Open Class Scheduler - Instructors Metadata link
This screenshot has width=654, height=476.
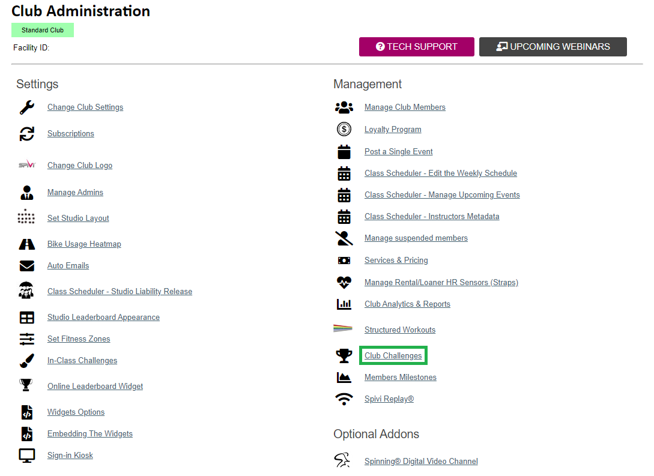(432, 216)
